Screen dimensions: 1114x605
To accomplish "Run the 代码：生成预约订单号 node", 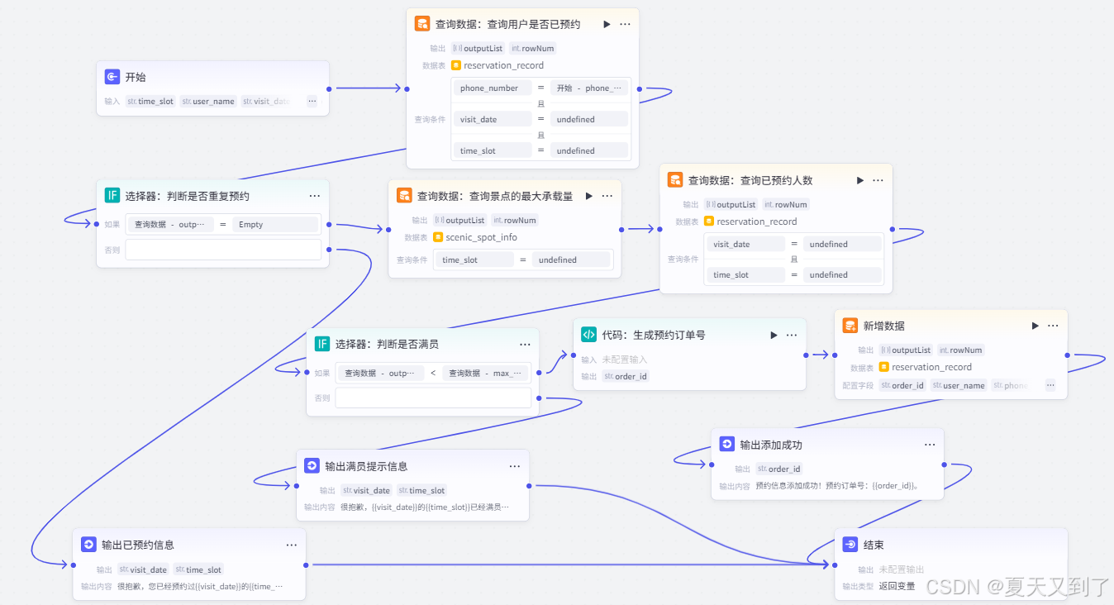I will [x=774, y=335].
